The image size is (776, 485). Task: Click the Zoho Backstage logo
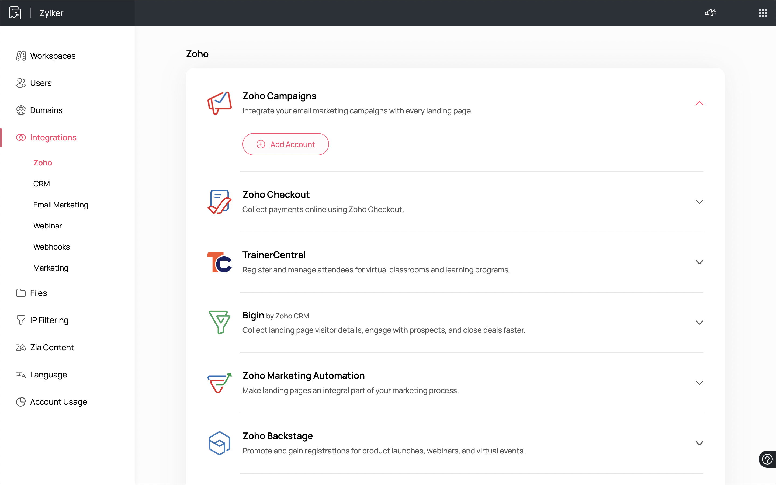tap(220, 443)
